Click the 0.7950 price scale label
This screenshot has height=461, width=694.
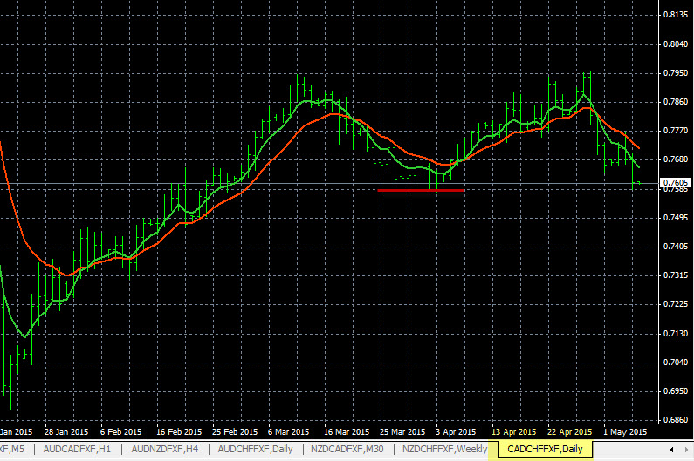(676, 73)
